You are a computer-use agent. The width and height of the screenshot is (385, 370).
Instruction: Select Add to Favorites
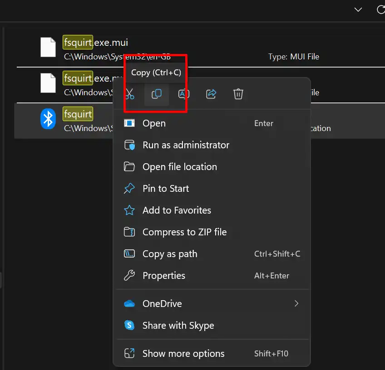click(x=212, y=210)
